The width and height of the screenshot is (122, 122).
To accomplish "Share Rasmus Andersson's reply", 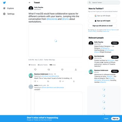I will tap(74, 81).
